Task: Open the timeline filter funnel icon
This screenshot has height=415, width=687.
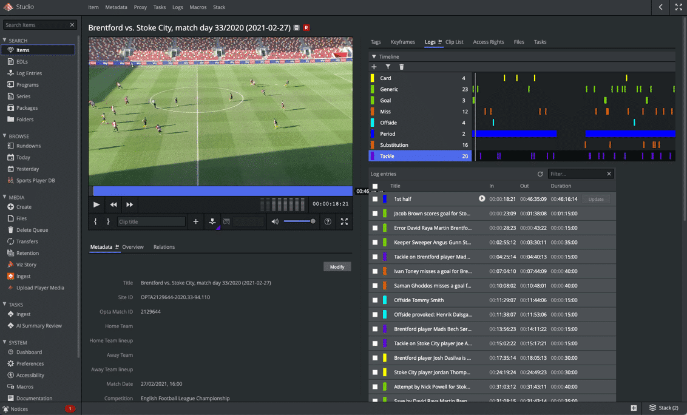Action: [x=388, y=67]
